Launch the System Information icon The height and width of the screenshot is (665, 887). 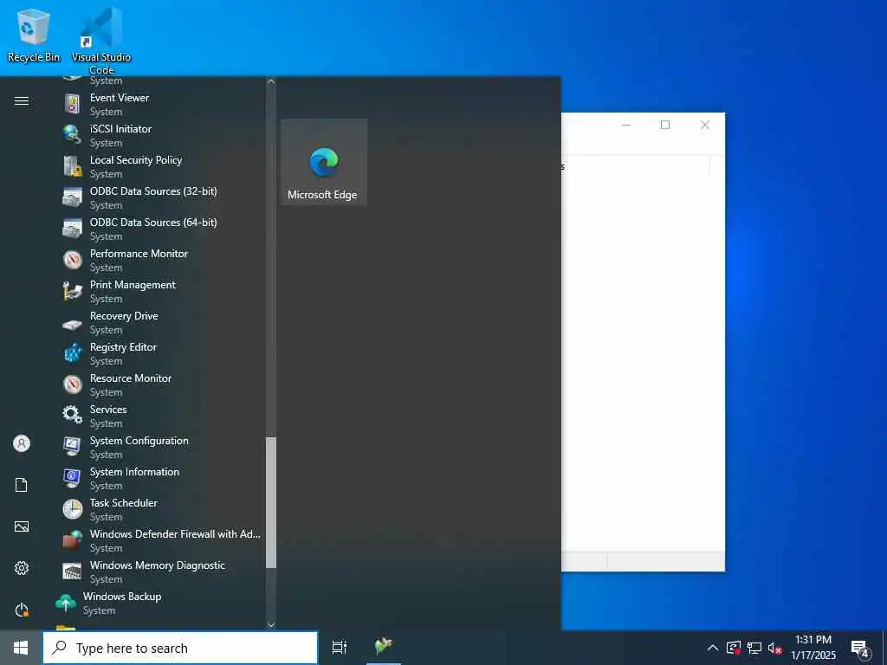pyautogui.click(x=72, y=477)
